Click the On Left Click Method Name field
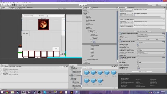This screenshot has height=94, width=167. [151, 49]
